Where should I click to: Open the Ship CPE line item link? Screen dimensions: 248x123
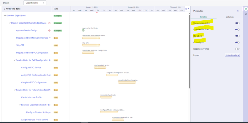coord(20,45)
